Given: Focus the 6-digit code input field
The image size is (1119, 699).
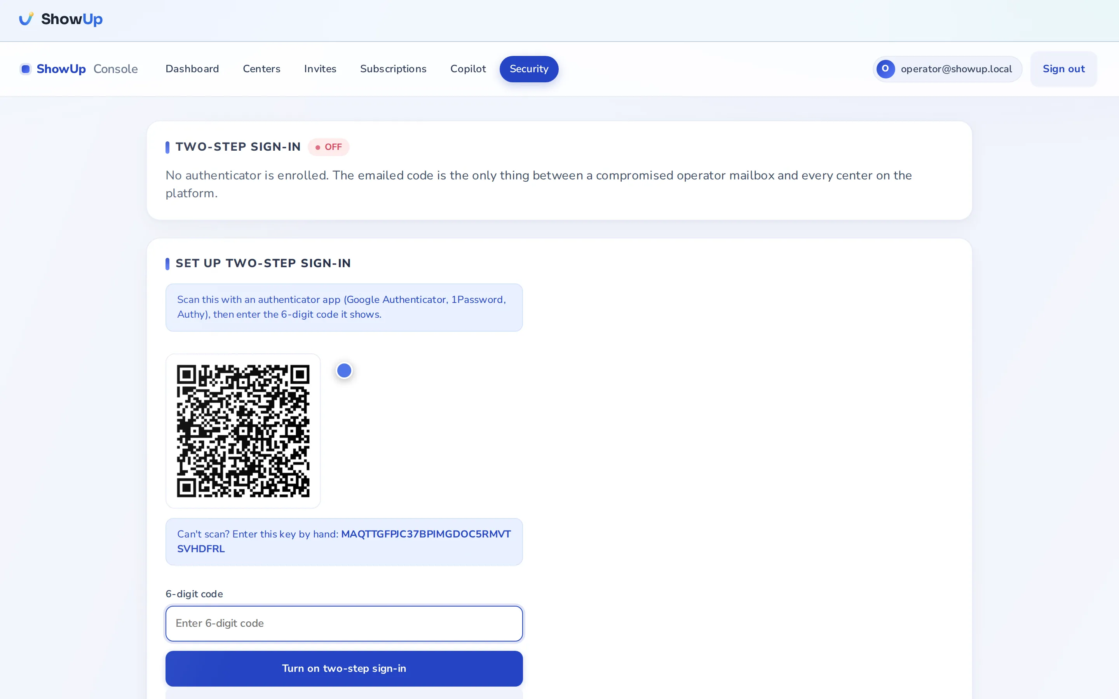Looking at the screenshot, I should pyautogui.click(x=344, y=623).
